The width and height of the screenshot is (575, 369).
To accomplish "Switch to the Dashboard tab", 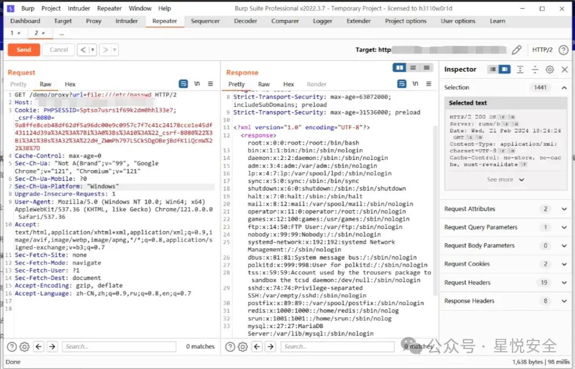I will (25, 21).
